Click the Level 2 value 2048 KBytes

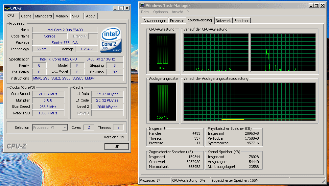(x=107, y=107)
